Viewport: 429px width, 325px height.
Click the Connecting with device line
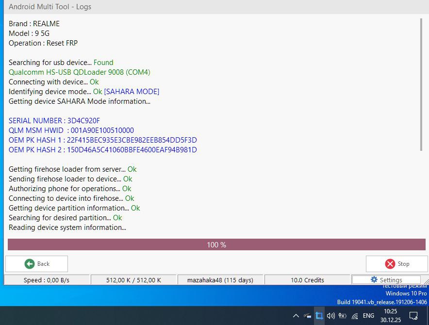pos(53,82)
